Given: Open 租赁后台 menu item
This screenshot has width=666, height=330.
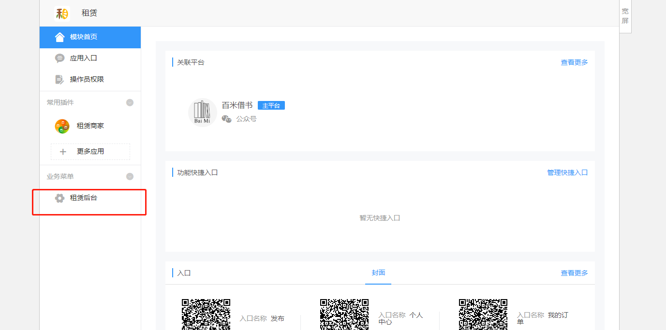Looking at the screenshot, I should pos(90,198).
